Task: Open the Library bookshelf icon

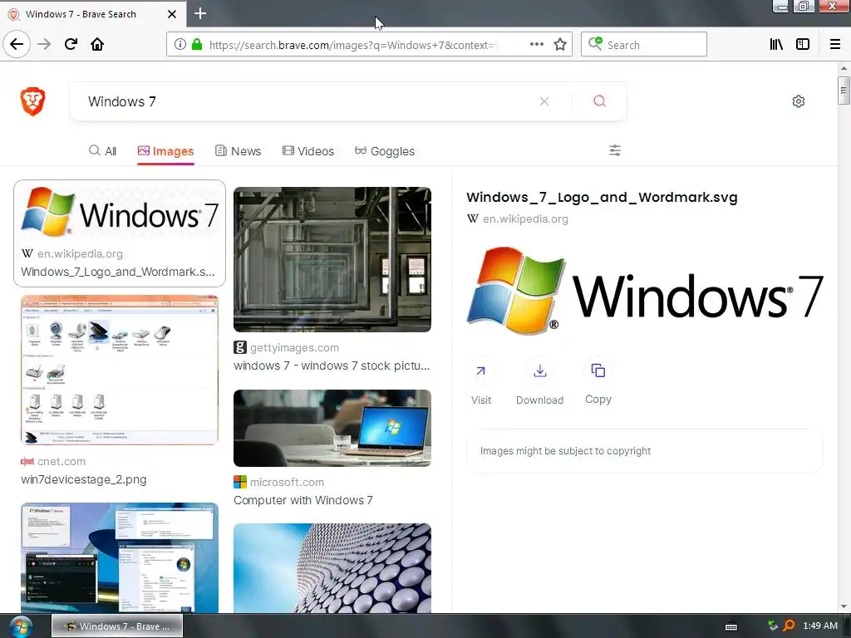Action: tap(776, 45)
